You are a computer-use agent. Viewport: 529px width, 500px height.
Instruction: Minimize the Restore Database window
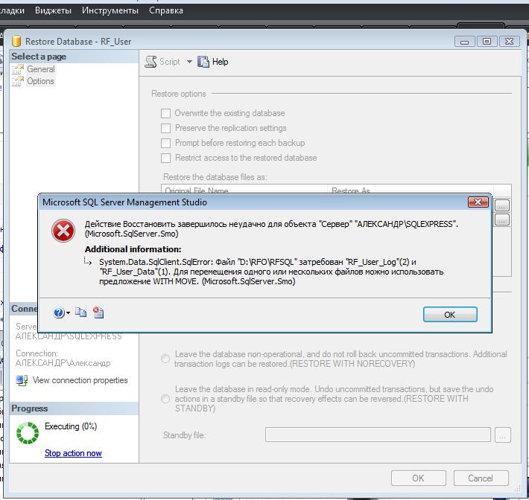pos(465,42)
